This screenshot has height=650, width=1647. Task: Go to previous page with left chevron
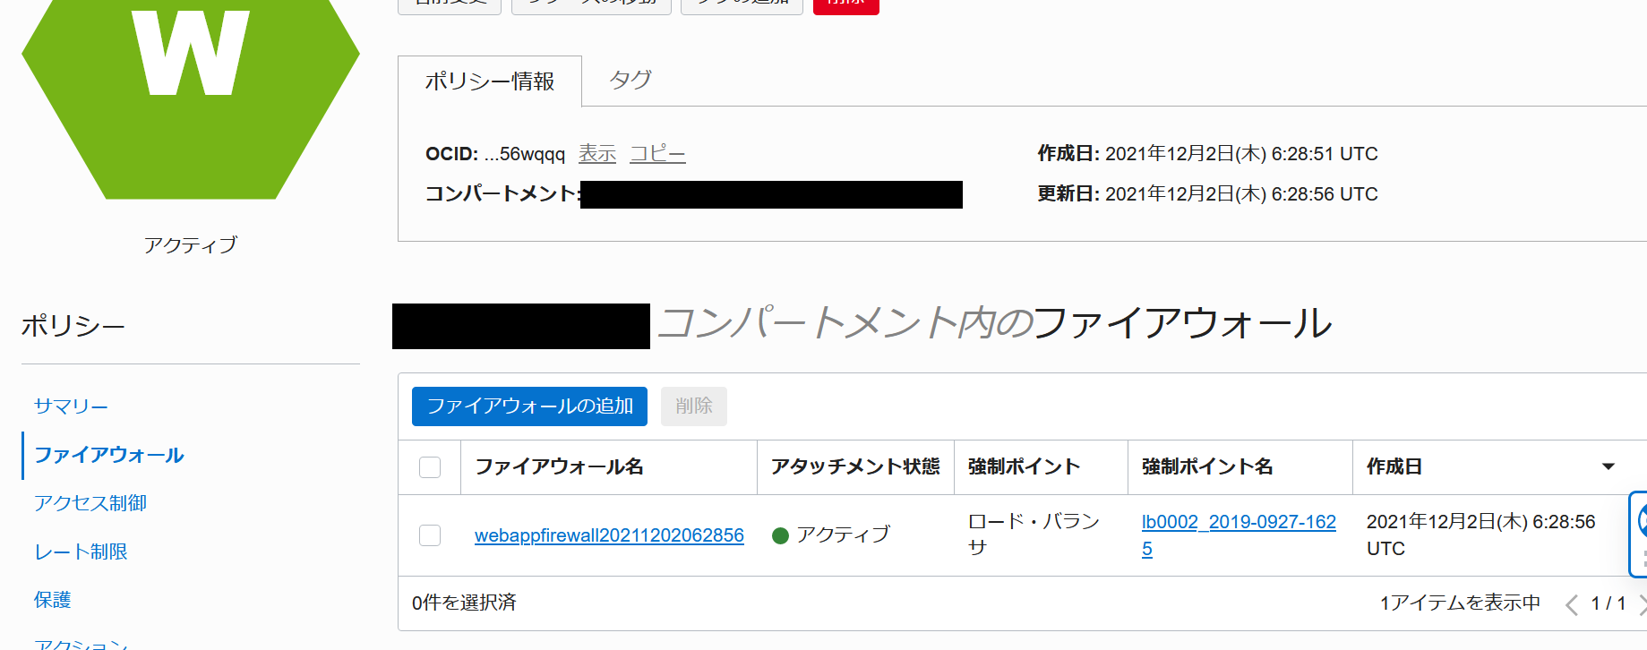pyautogui.click(x=1571, y=604)
